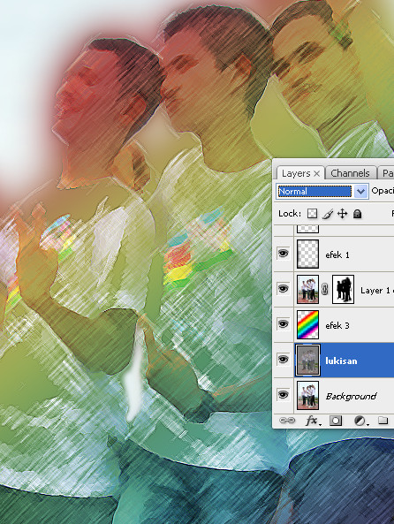394x524 pixels.
Task: Select the efek 1 layer thumbnail
Action: pyautogui.click(x=307, y=254)
